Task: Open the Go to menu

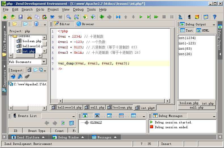Action: 40,10
